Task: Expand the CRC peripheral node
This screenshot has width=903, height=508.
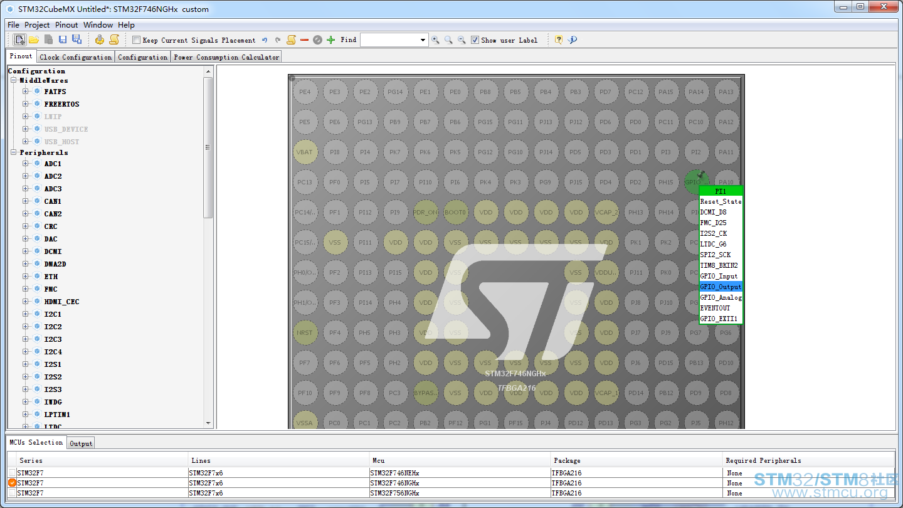Action: 26,226
